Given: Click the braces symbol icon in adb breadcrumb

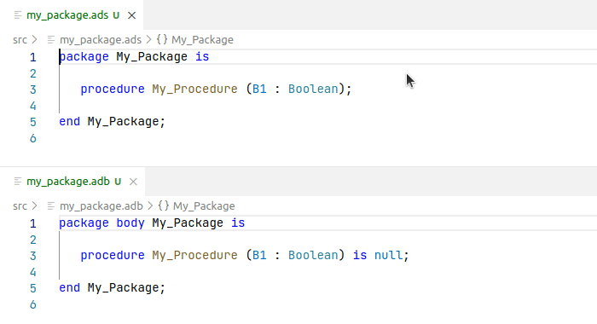Looking at the screenshot, I should point(164,205).
